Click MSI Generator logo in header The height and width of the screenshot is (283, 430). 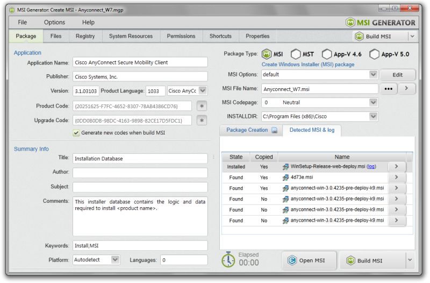point(381,23)
